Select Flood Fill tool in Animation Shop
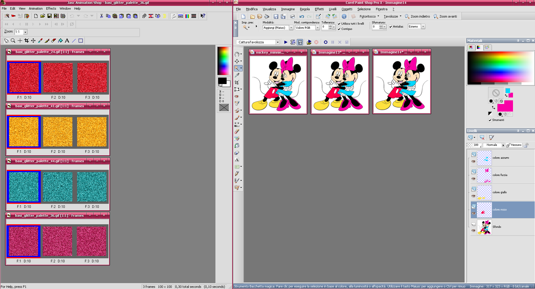 (60, 41)
